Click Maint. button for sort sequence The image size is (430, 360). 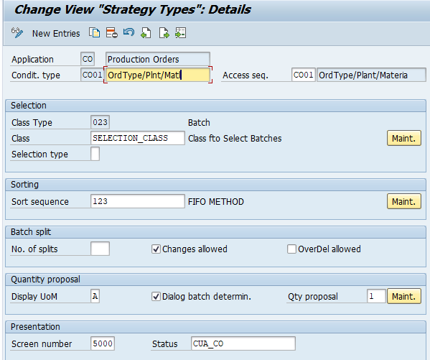point(404,201)
